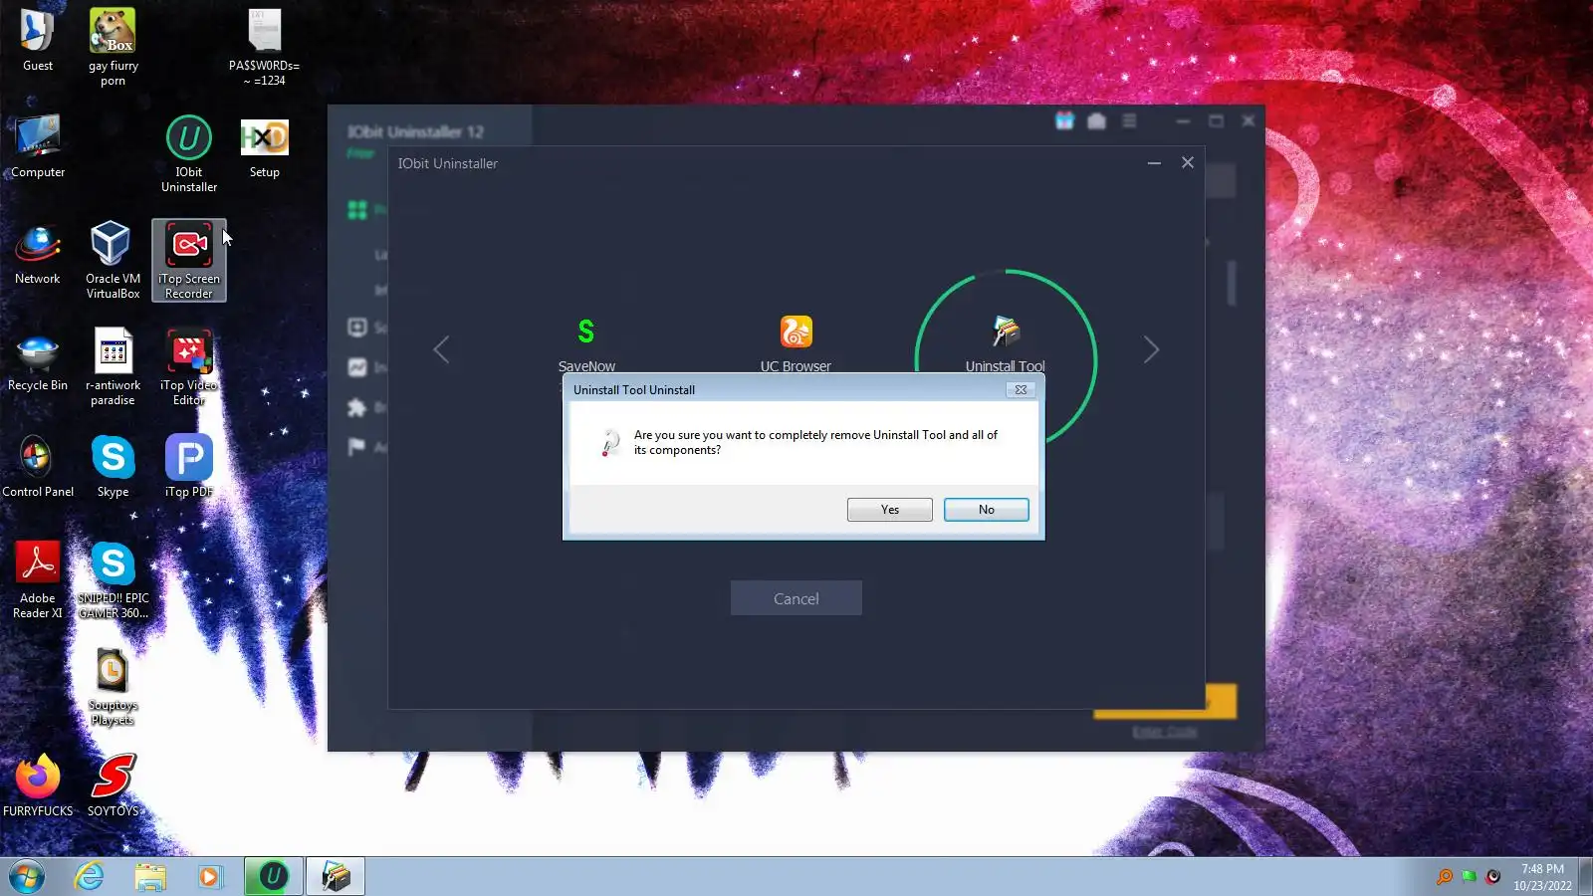Viewport: 1593px width, 896px height.
Task: Select the Recycle Bin desktop icon
Action: (x=38, y=359)
